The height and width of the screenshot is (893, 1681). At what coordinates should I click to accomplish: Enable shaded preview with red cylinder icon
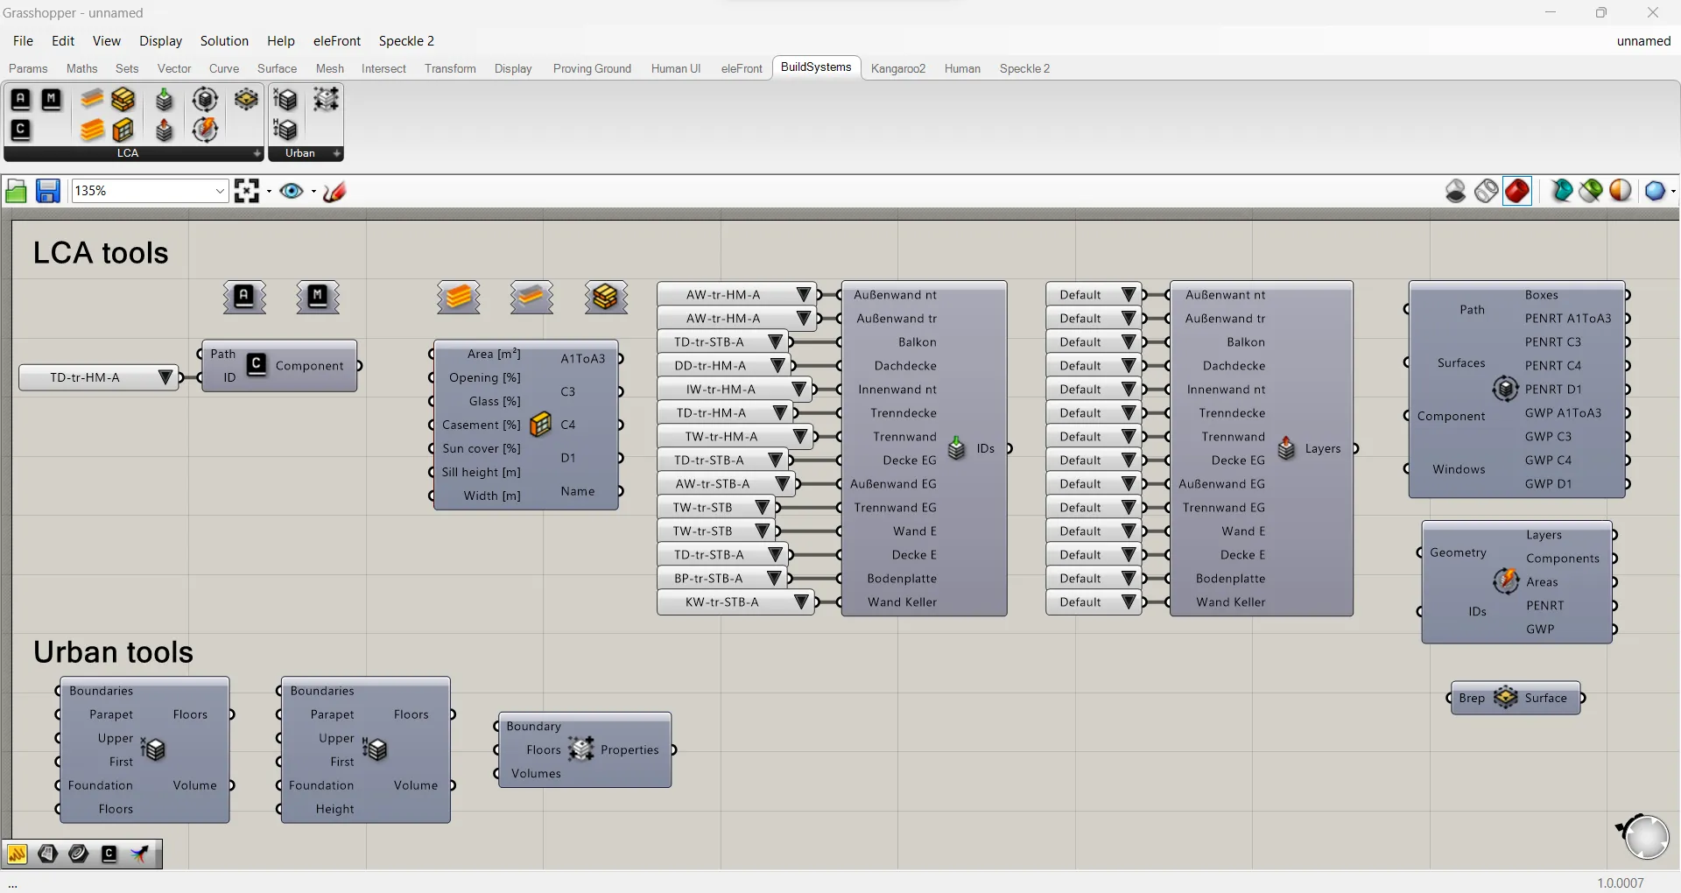(1517, 191)
